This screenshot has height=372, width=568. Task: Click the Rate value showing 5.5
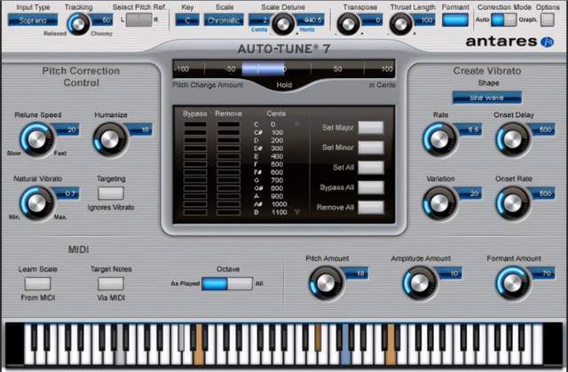pyautogui.click(x=470, y=130)
